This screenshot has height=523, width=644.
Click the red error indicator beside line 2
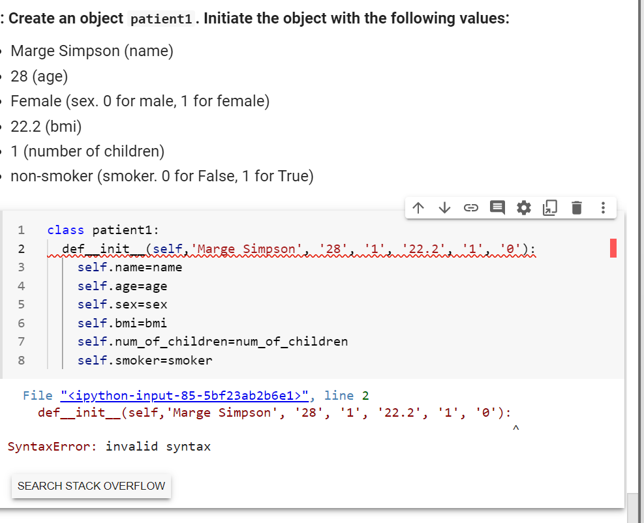tap(612, 248)
